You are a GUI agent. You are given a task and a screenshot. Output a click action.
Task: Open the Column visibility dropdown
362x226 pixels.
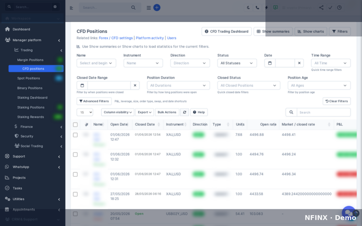[118, 112]
